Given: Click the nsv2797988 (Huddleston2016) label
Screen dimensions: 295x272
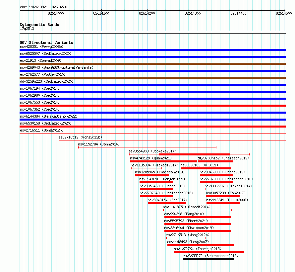Looking at the screenshot, I should pyautogui.click(x=226, y=179).
